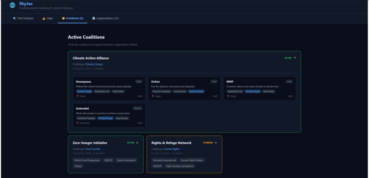Click Climate Change tag in Greenpeace card
Viewport: 369px width, 178px height.
click(84, 92)
